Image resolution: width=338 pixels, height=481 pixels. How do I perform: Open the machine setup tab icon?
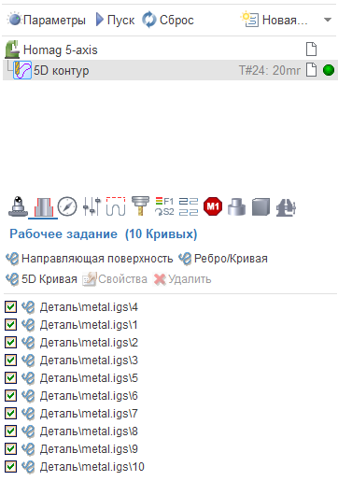click(18, 206)
